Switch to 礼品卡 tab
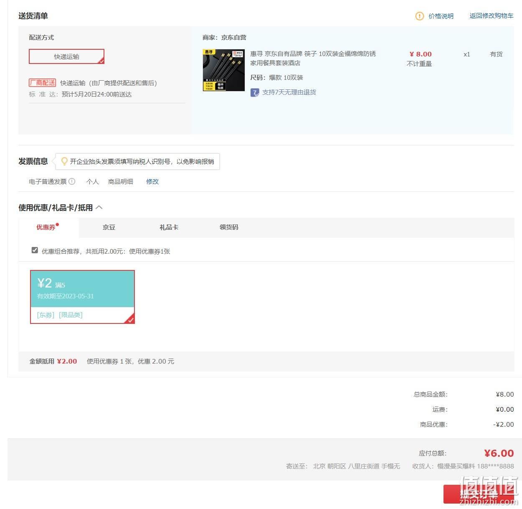 click(169, 227)
